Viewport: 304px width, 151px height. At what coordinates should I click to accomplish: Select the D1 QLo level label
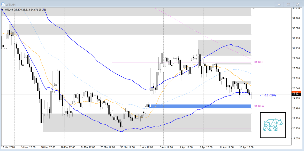pos(259,106)
